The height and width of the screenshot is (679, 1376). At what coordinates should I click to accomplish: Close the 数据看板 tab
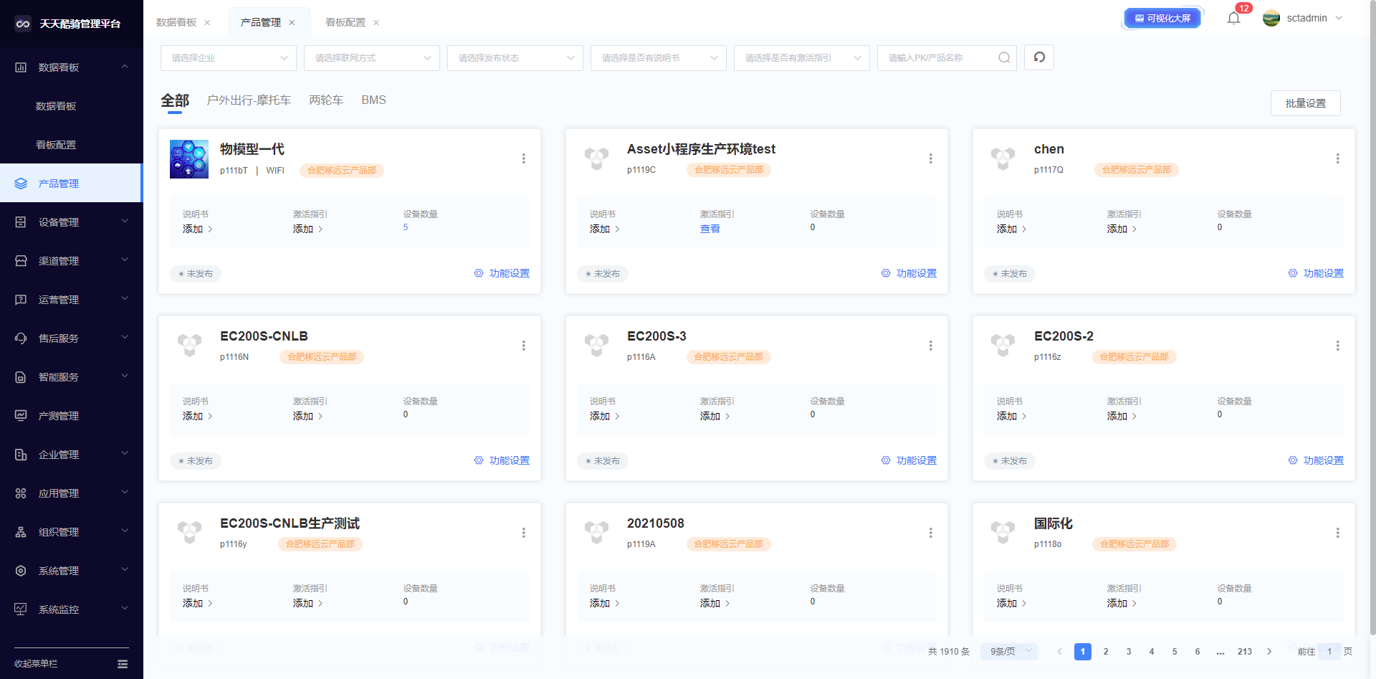tap(207, 23)
